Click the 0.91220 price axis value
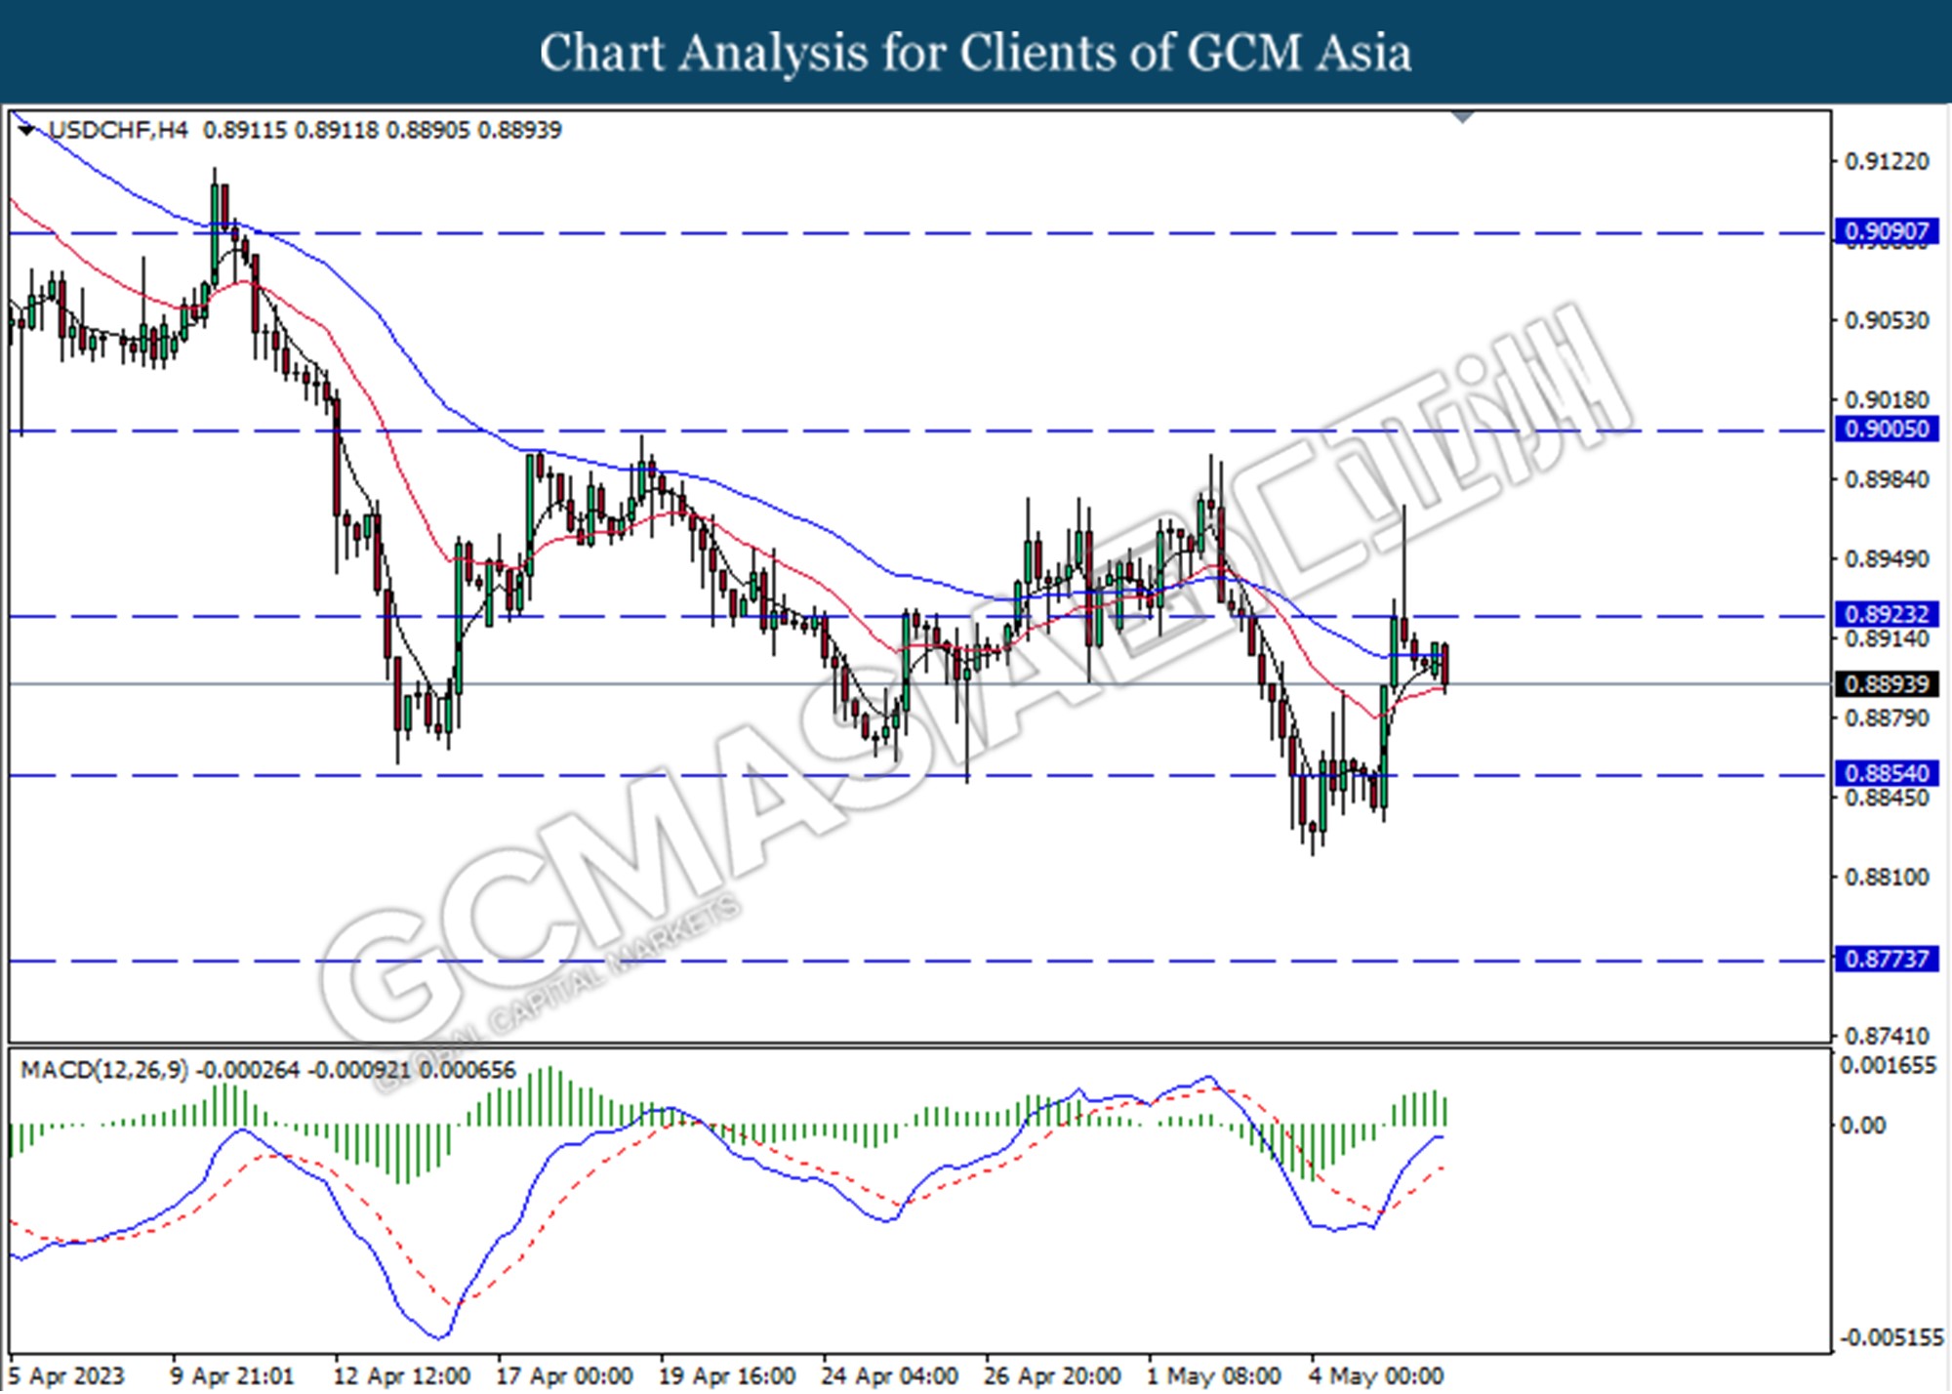The width and height of the screenshot is (1952, 1394). (x=1887, y=161)
